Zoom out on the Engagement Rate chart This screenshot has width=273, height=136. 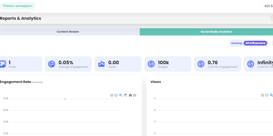point(116,95)
